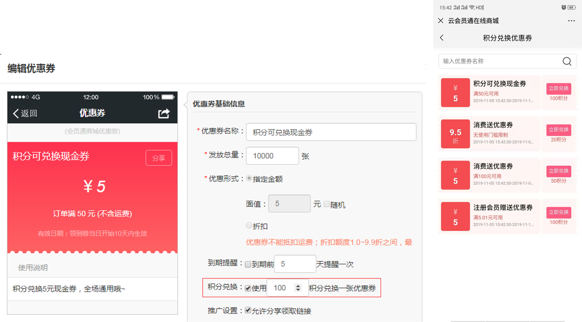582x322 pixels.
Task: Click the (会员通商城优惠券) subtitle in preview
Action: pos(92,131)
